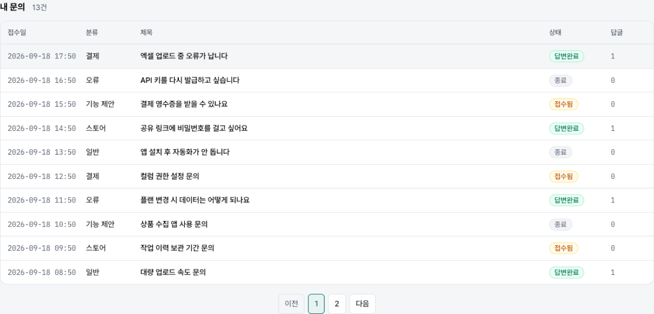Screen dimensions: 654x314
Task: Click the 내 문의 heading
Action: (x=13, y=7)
